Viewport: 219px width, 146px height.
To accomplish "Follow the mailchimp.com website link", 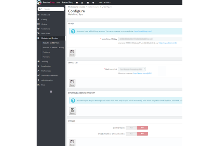I will click(143, 31).
